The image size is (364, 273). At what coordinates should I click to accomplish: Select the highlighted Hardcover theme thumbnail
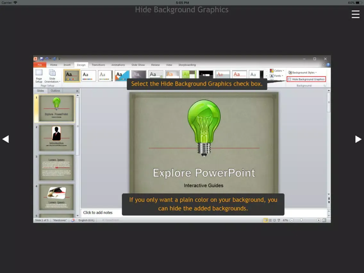(72, 76)
